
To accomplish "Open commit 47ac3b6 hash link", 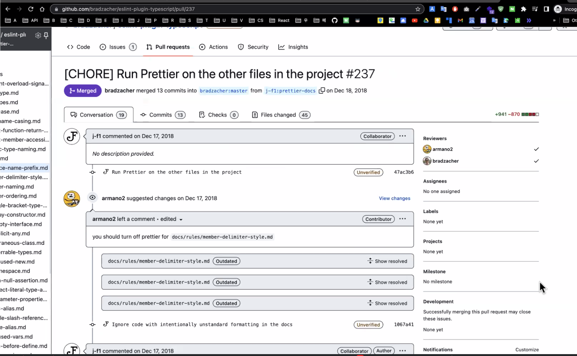I will tap(404, 172).
